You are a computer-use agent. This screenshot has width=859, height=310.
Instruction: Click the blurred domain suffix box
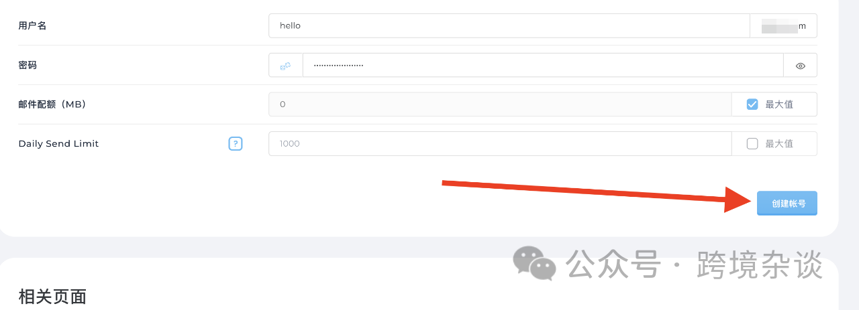pos(783,25)
